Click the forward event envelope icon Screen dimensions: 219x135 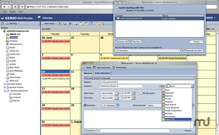click(76, 24)
